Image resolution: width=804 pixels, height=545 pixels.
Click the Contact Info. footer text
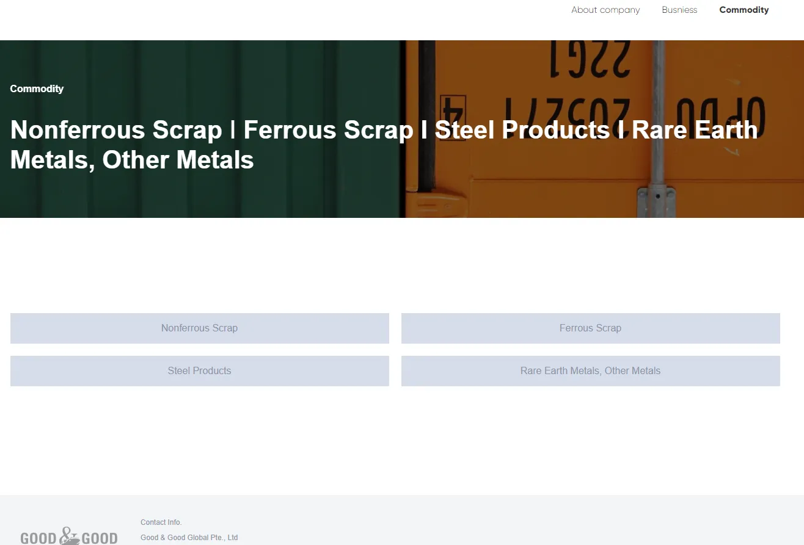(x=161, y=522)
